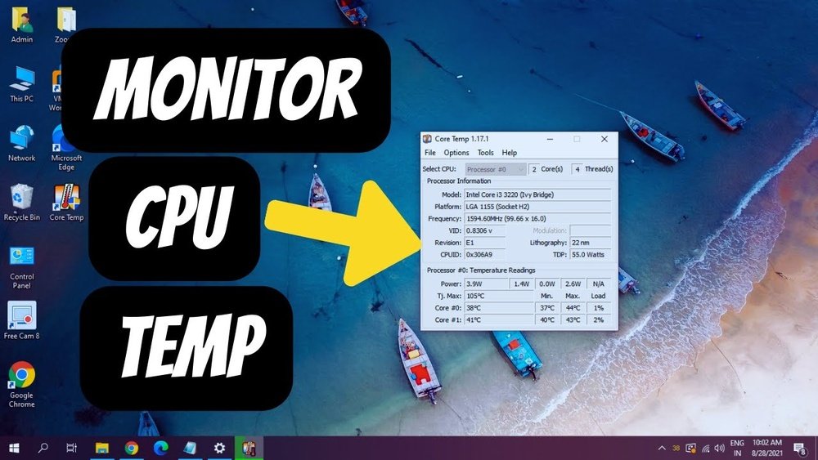Click the ENG IN language indicator
Image resolution: width=818 pixels, height=460 pixels.
click(737, 448)
